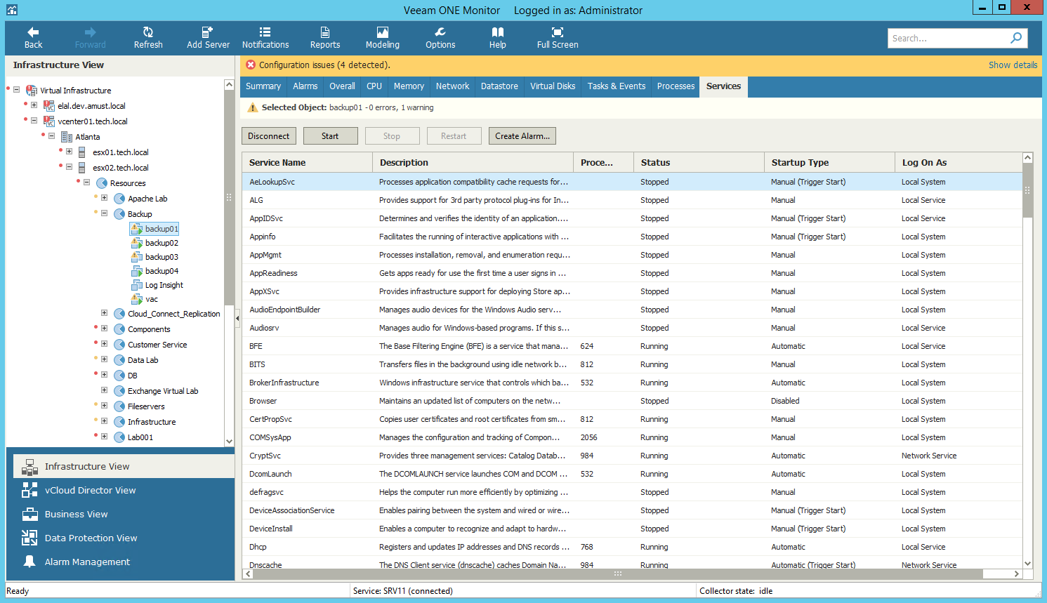Expand the Customer Service node

[104, 344]
